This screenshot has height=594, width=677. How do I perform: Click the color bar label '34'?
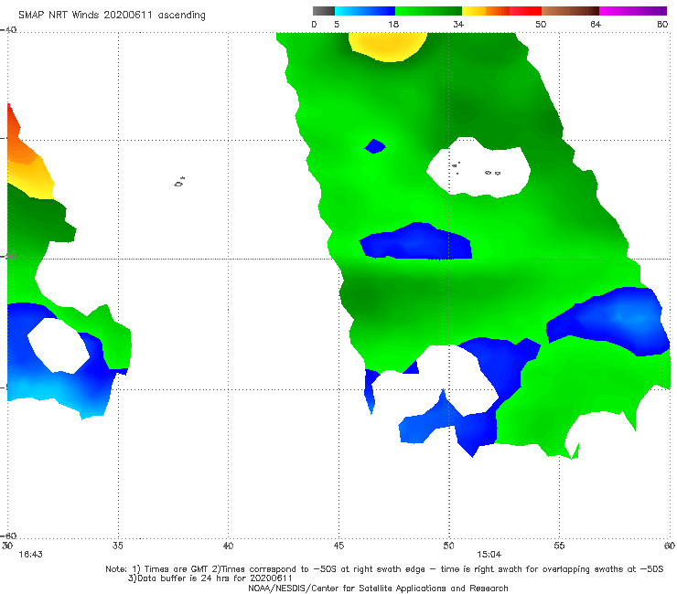click(x=458, y=24)
